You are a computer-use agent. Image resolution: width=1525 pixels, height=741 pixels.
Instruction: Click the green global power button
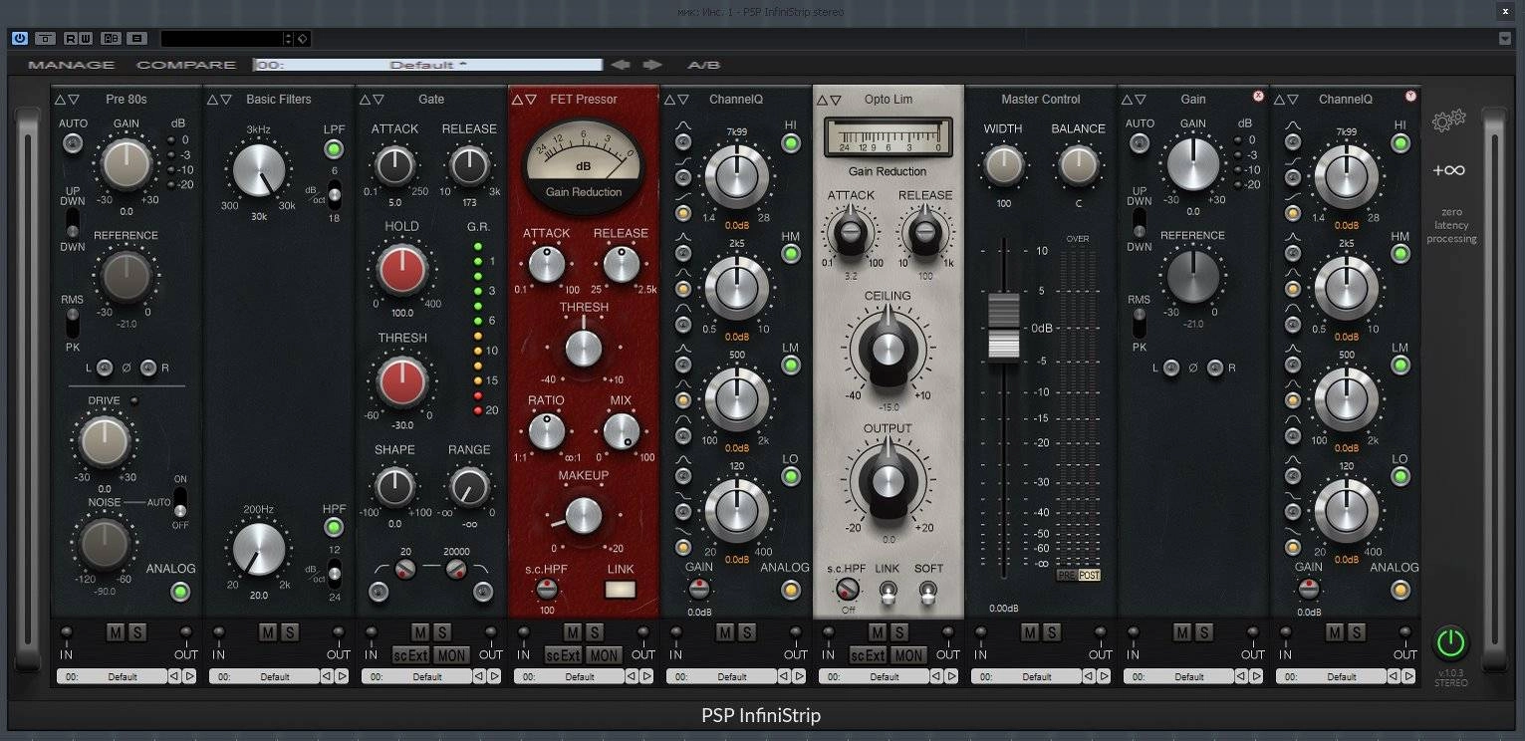1450,642
